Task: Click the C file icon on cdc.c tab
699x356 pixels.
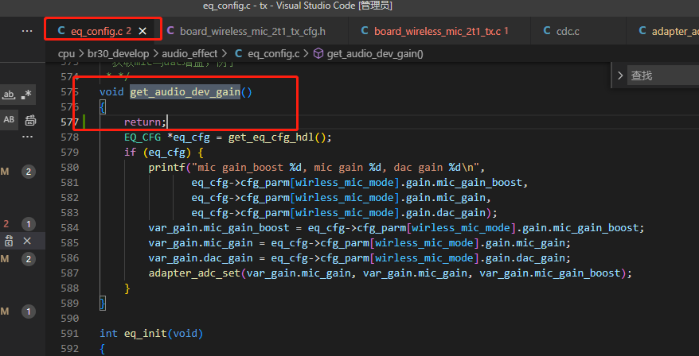Action: click(x=547, y=31)
